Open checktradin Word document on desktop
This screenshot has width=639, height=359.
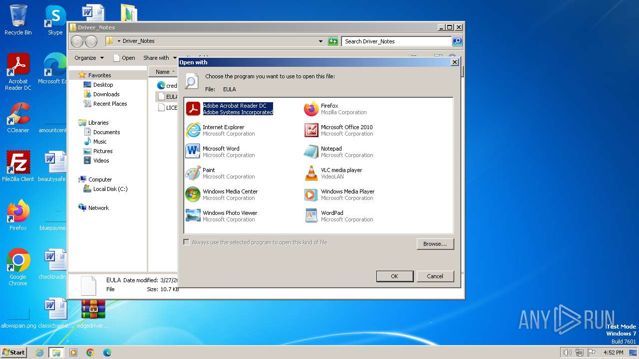pos(52,264)
